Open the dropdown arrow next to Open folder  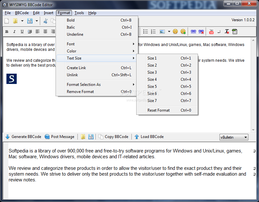(22, 21)
